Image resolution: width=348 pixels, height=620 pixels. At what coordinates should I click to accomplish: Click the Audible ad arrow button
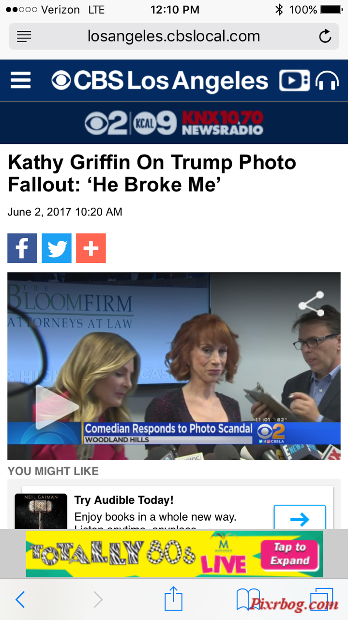(300, 517)
